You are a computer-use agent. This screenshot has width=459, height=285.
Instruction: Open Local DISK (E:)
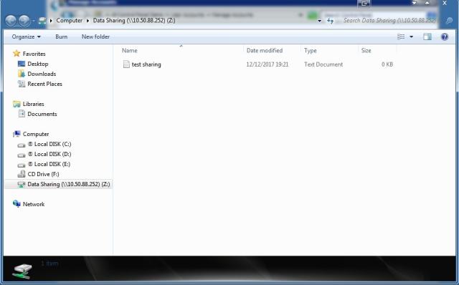click(x=49, y=164)
